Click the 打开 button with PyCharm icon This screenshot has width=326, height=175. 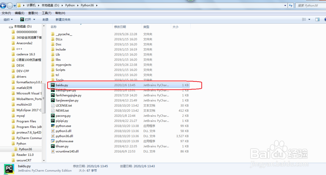pyautogui.click(x=25, y=20)
